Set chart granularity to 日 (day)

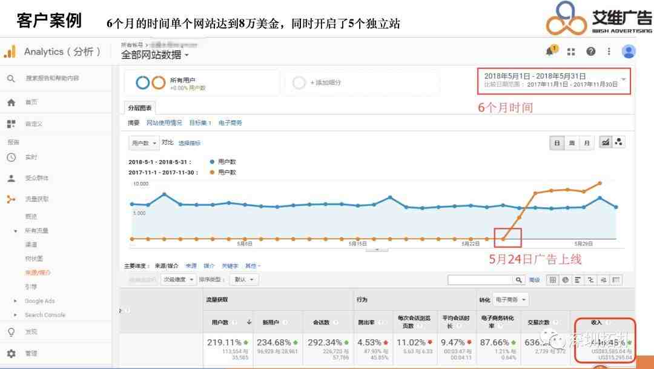pos(557,143)
